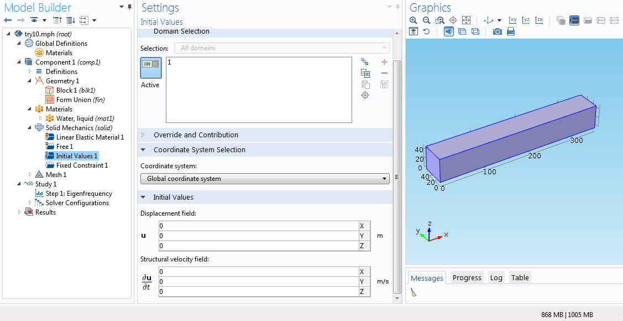This screenshot has width=623, height=321.
Task: Click the Zoom to Selection icon
Action: [365, 95]
